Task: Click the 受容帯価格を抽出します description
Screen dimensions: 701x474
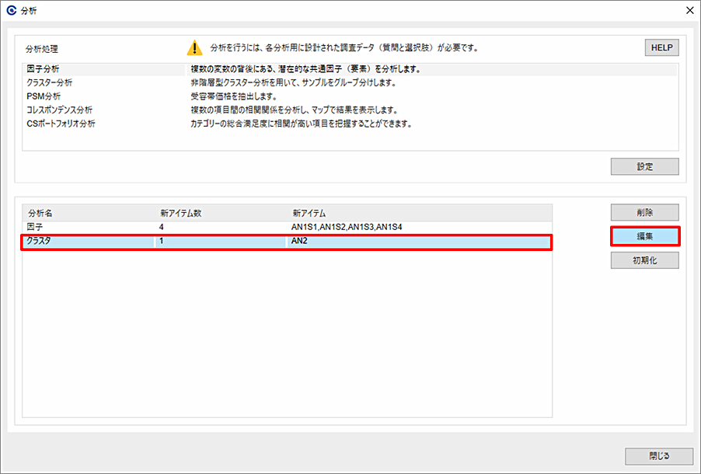Action: click(x=234, y=96)
